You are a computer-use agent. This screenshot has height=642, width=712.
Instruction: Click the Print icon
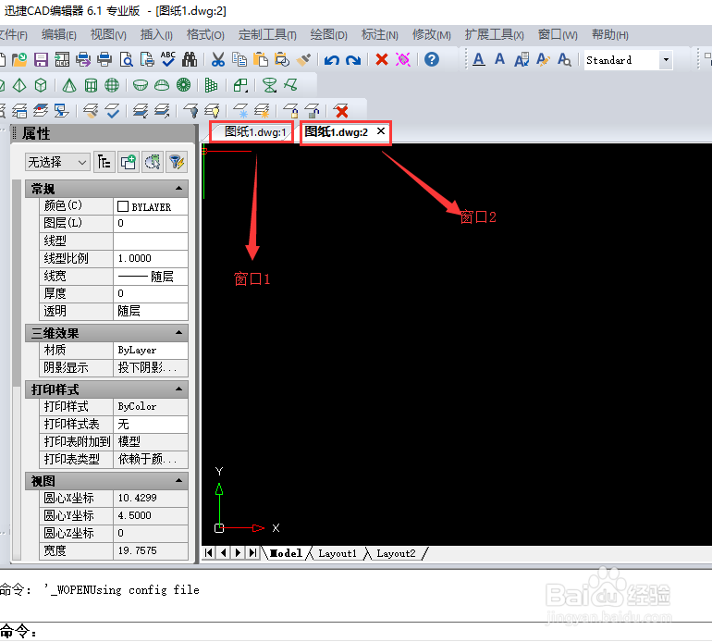click(x=104, y=59)
